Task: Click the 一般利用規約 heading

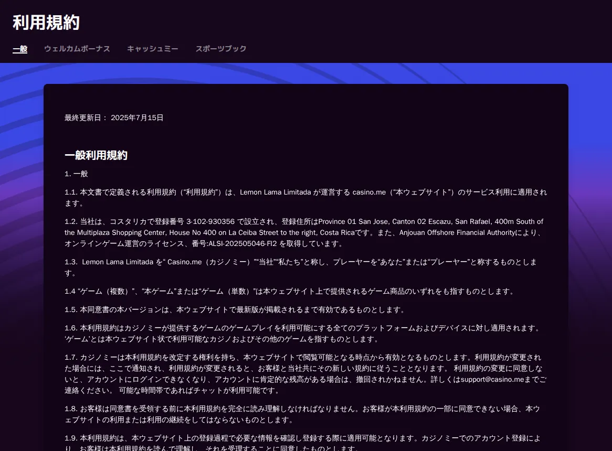Action: coord(96,156)
